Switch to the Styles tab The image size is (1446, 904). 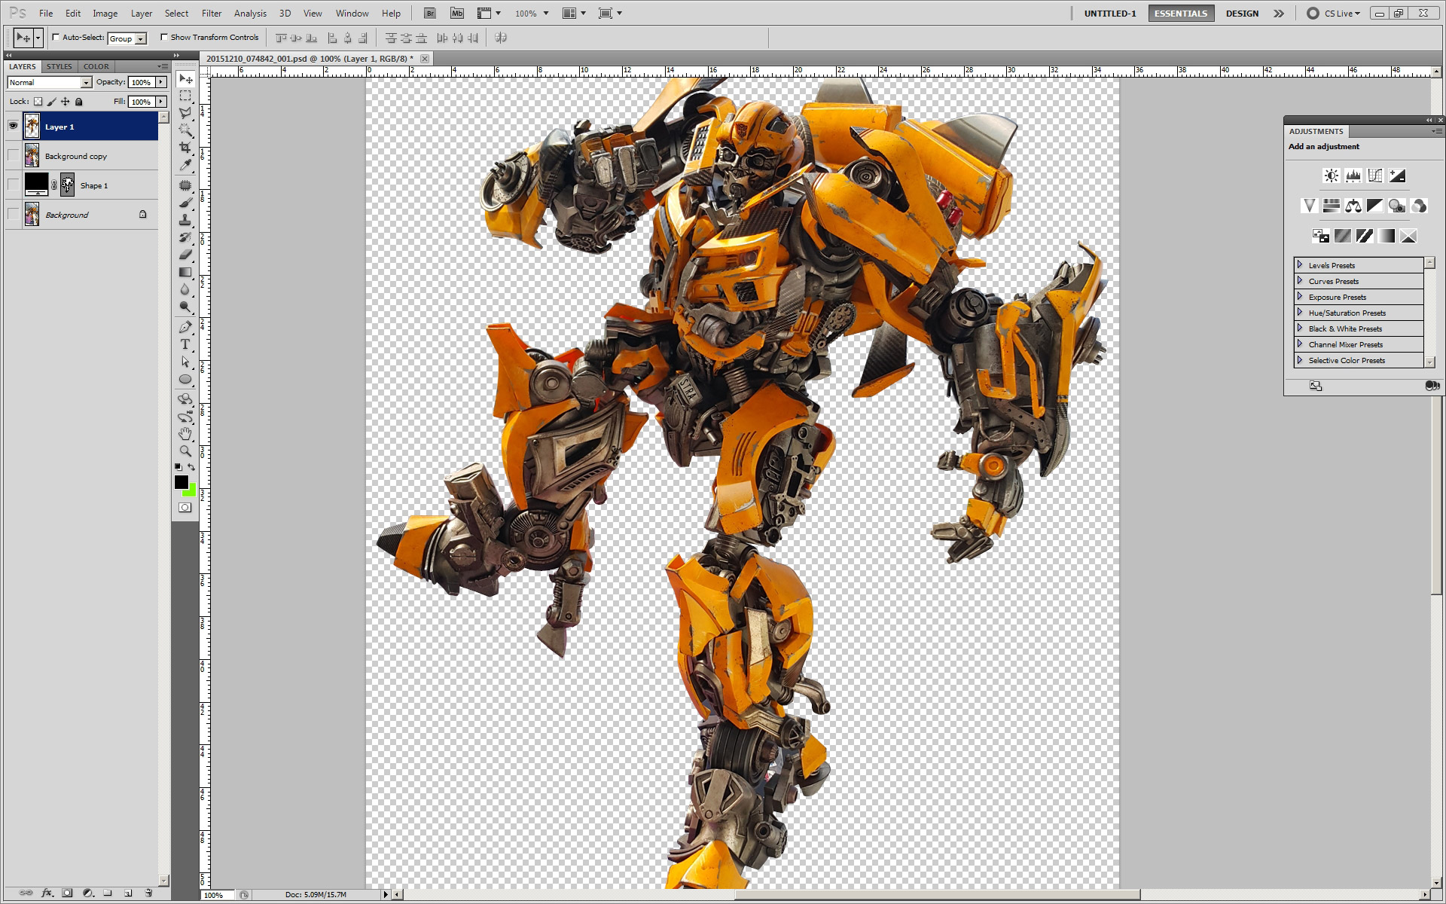[x=59, y=66]
